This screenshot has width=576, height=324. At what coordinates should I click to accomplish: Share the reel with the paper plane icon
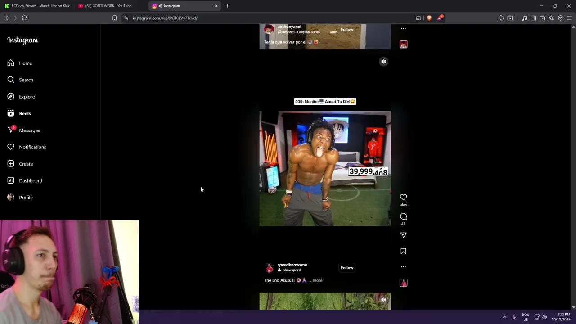(x=403, y=235)
